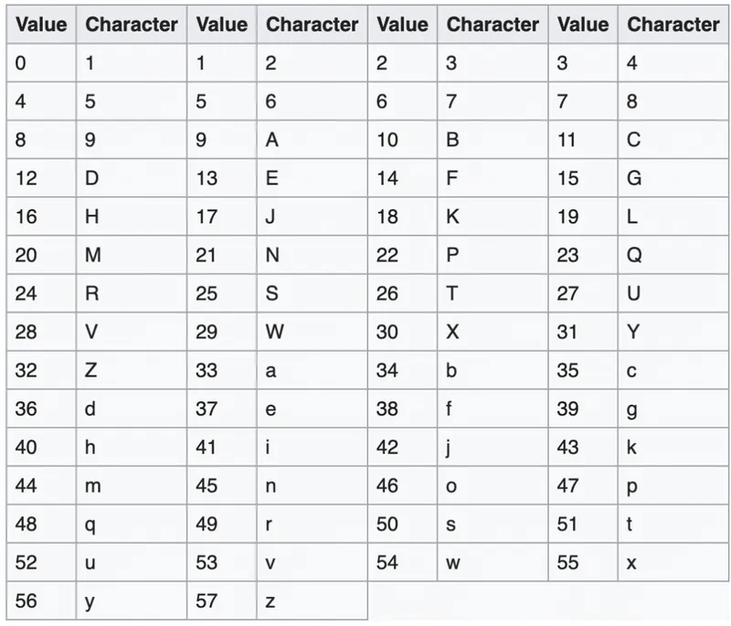The height and width of the screenshot is (626, 731).
Task: Select the cell with uppercase letter H
Action: pos(132,217)
